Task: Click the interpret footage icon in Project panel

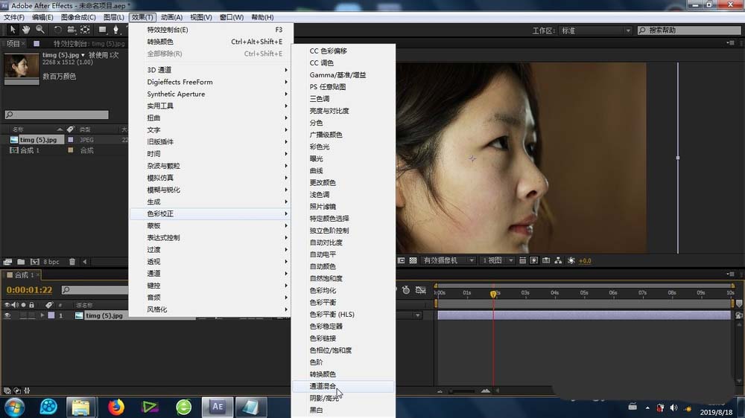Action: [x=7, y=261]
